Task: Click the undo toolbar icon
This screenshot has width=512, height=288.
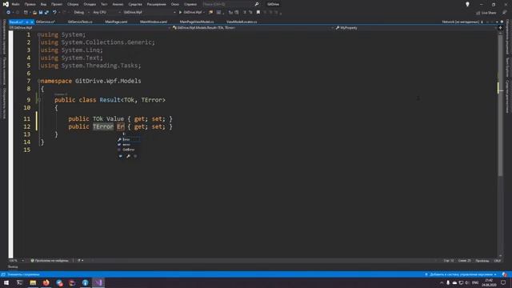Action: (54, 13)
